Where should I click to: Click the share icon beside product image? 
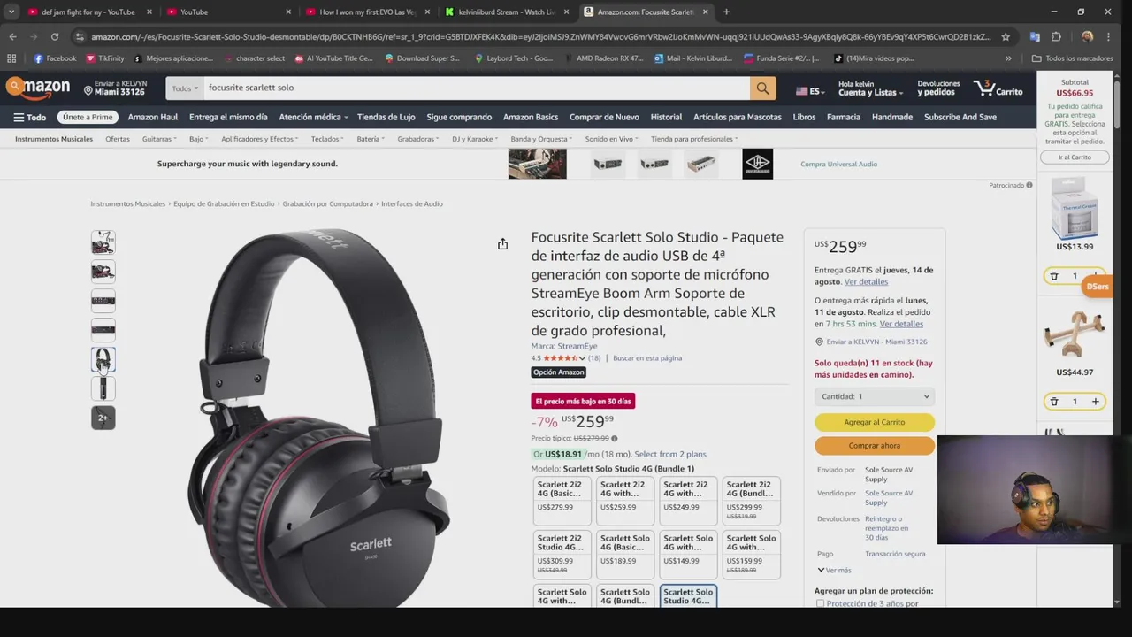click(502, 244)
